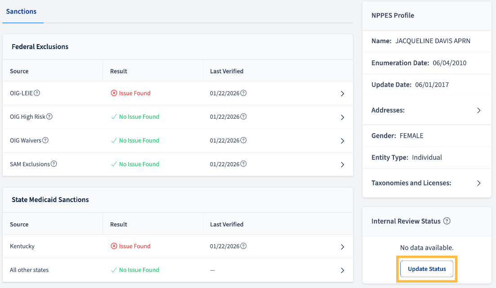Click help icon beside OIG Waivers
Screen dimensions: 496x288
(45, 140)
